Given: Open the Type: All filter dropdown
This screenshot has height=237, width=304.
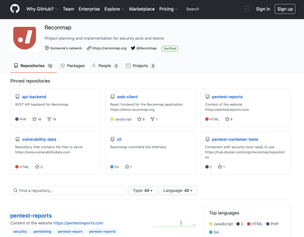Looking at the screenshot, I should pyautogui.click(x=142, y=190).
